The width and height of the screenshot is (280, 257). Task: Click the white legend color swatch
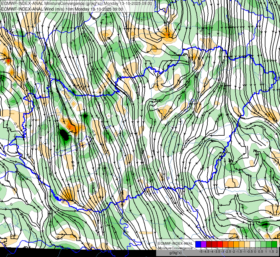pos(253,244)
